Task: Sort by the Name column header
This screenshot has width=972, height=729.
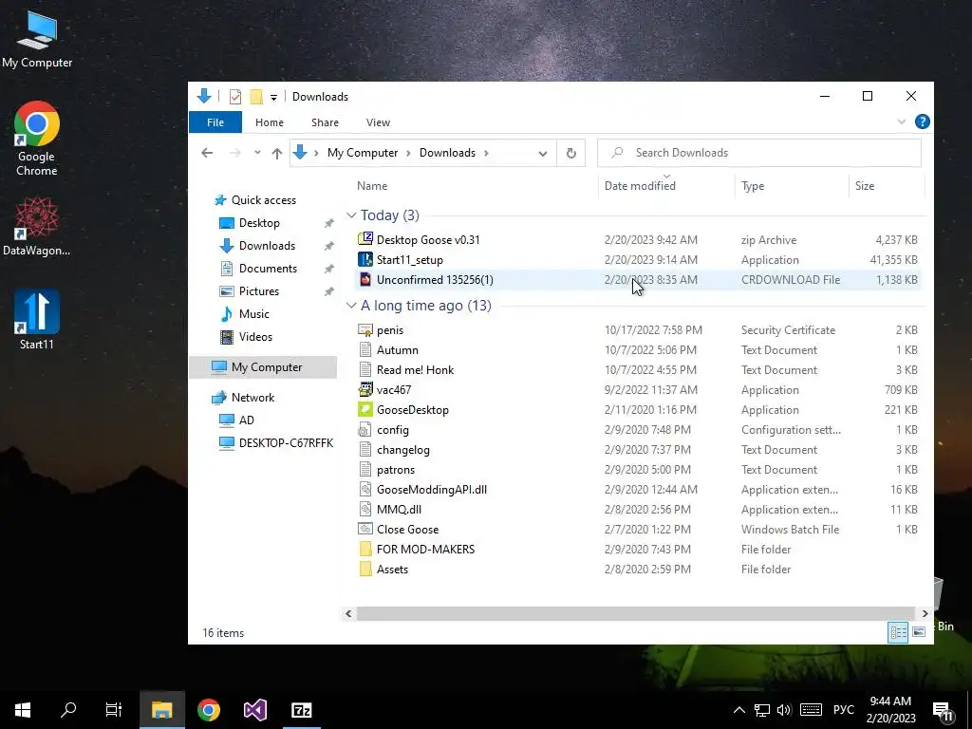Action: [x=372, y=186]
